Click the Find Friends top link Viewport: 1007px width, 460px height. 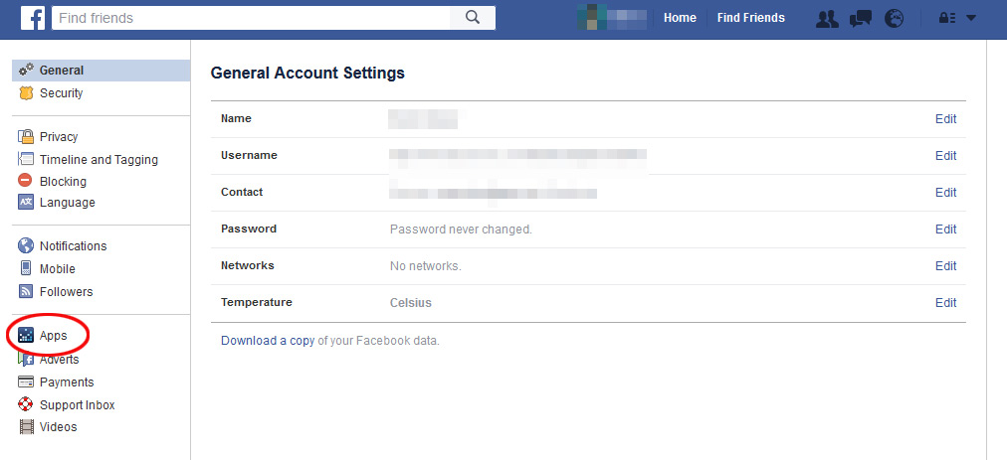click(x=750, y=18)
